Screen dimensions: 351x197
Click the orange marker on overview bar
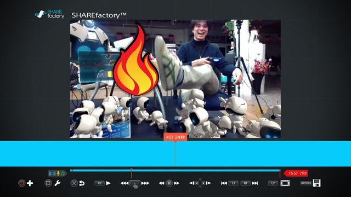(x=132, y=173)
